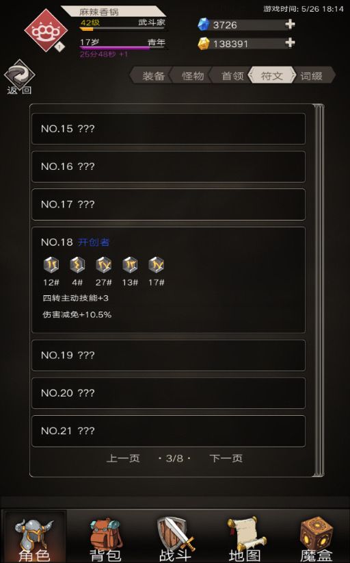Go to 上一页 previous page
The height and width of the screenshot is (563, 350).
pos(123,458)
